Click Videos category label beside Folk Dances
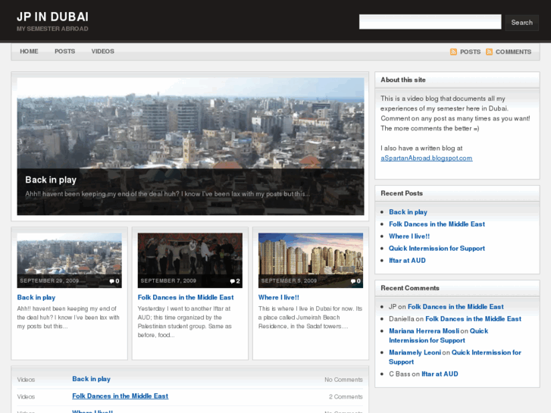551x413 pixels. (26, 396)
